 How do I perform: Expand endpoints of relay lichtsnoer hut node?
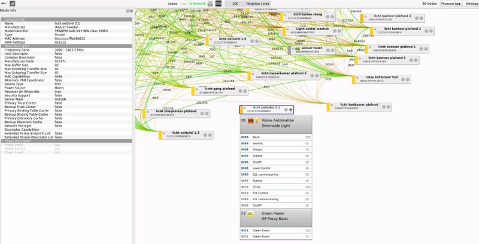coord(408,79)
